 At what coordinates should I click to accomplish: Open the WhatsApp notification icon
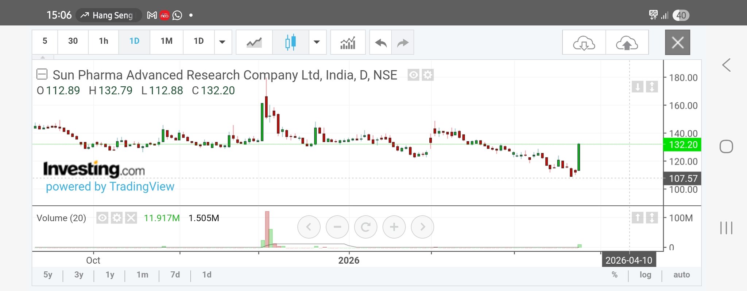tap(177, 15)
